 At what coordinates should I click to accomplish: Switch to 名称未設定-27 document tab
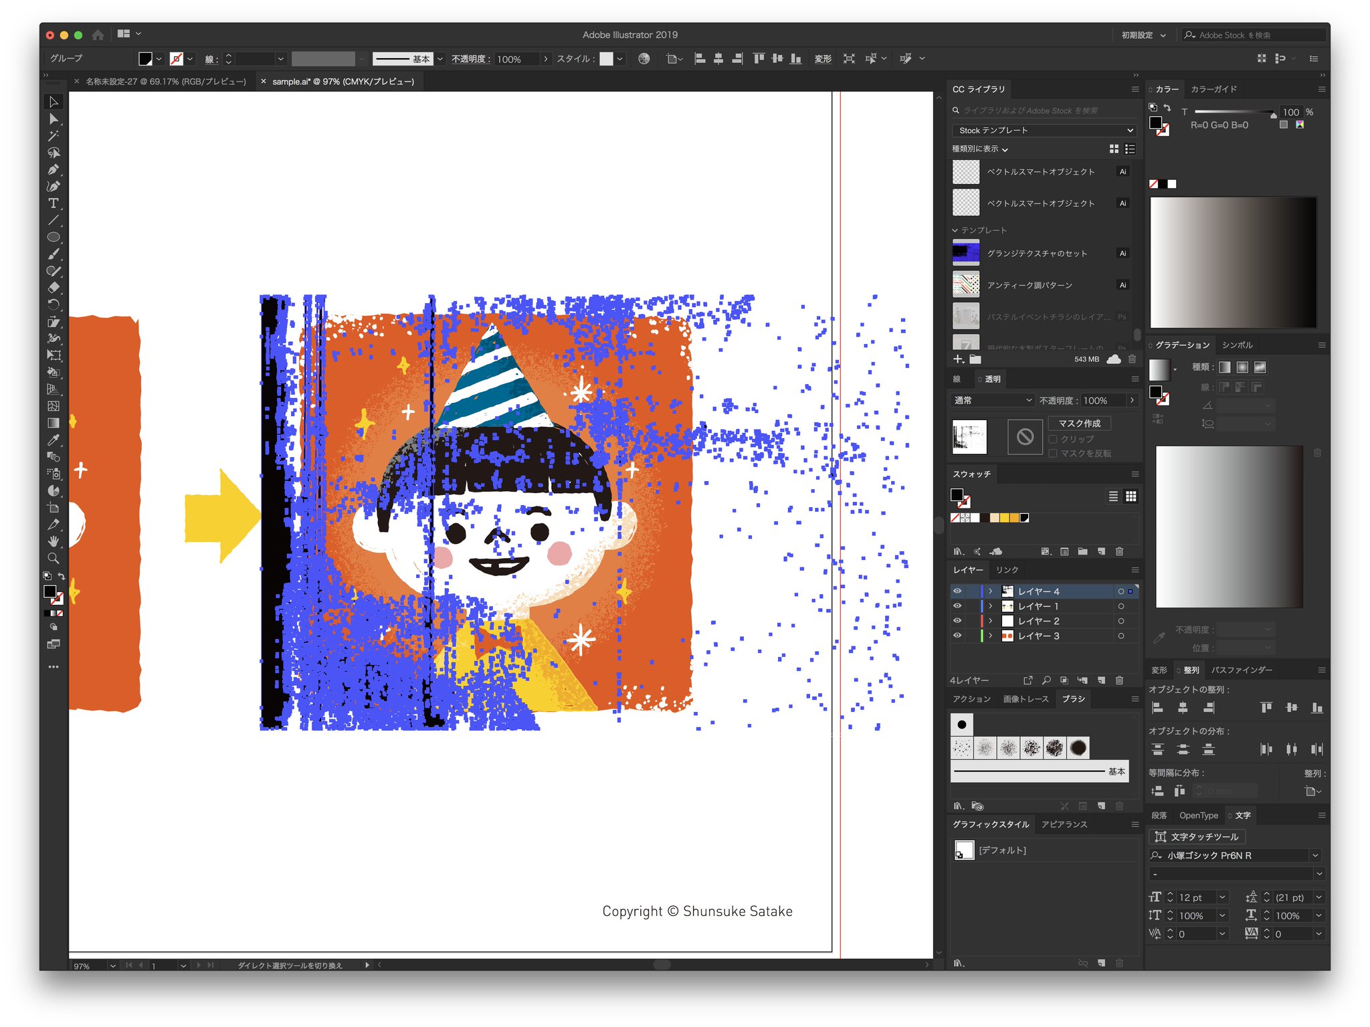tap(166, 82)
